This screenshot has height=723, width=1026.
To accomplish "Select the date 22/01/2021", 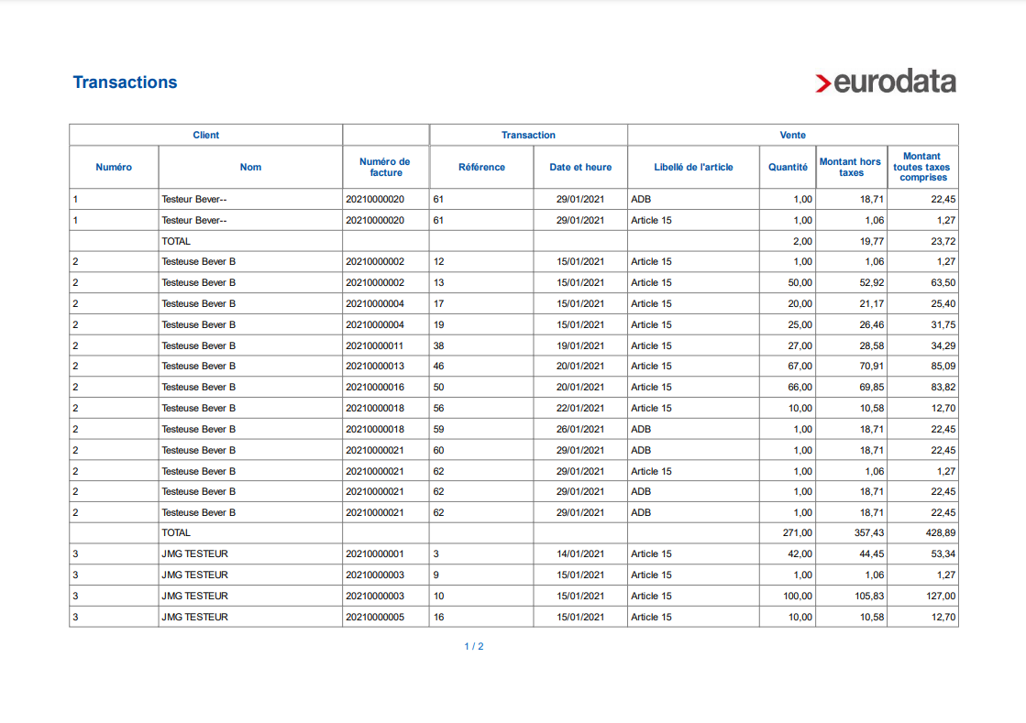I will point(580,408).
